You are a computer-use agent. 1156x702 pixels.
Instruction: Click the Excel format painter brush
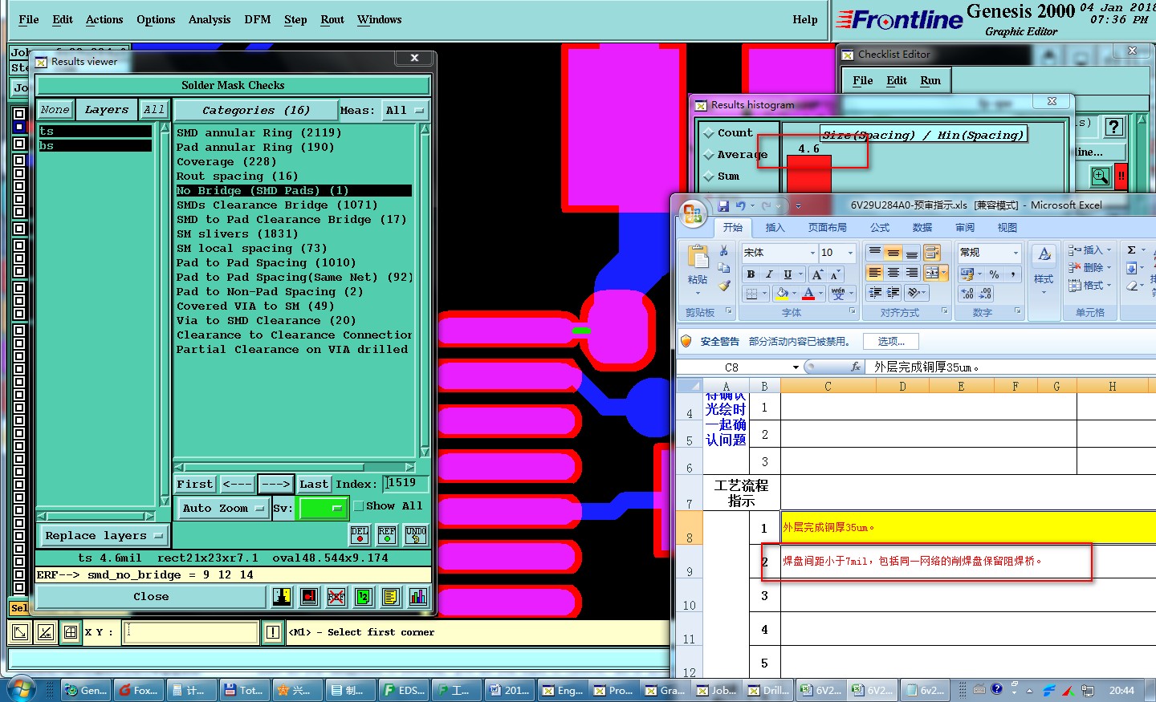[x=724, y=285]
